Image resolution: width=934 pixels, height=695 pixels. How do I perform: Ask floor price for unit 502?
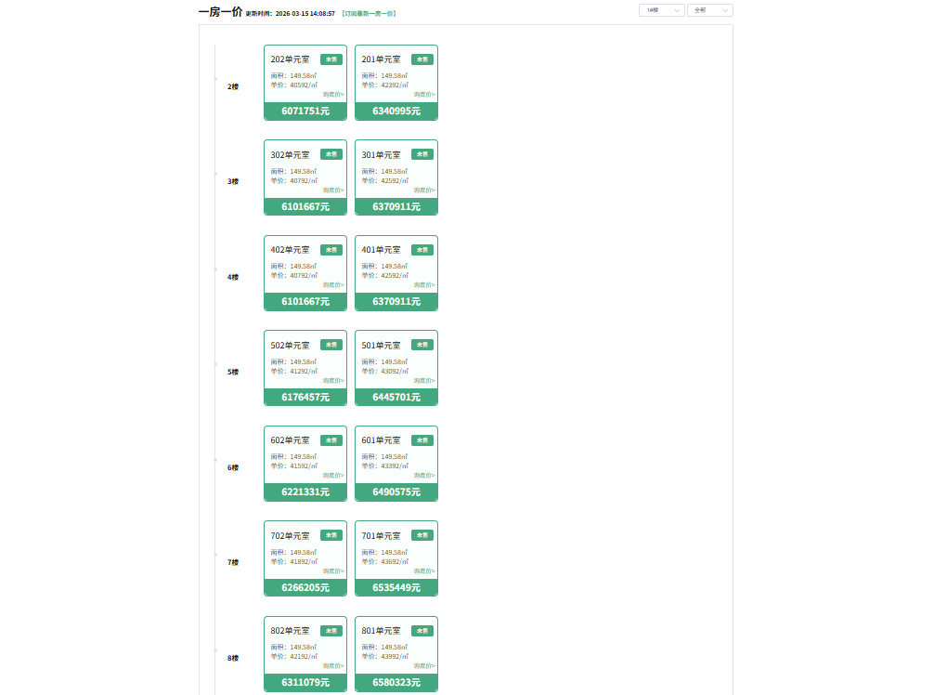[x=333, y=380]
